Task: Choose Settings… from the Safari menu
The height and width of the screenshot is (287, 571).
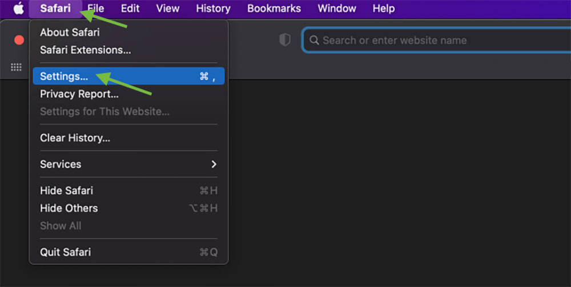Action: [x=128, y=76]
